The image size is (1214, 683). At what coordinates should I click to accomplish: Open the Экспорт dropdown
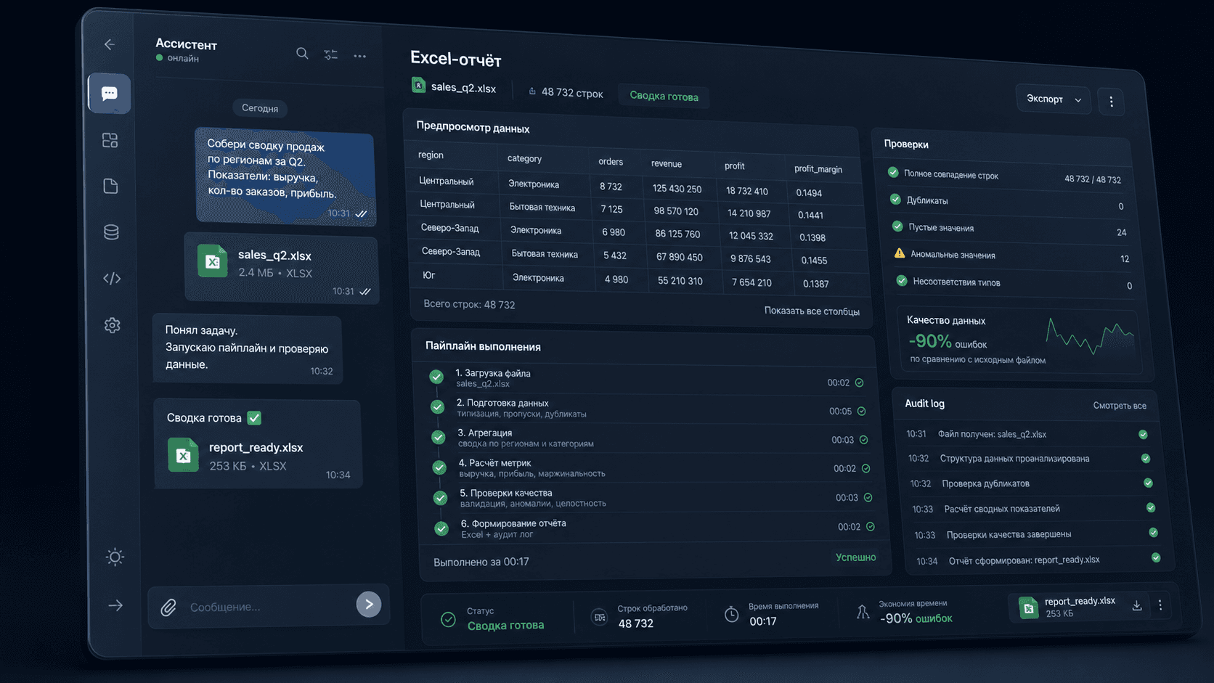(x=1054, y=99)
